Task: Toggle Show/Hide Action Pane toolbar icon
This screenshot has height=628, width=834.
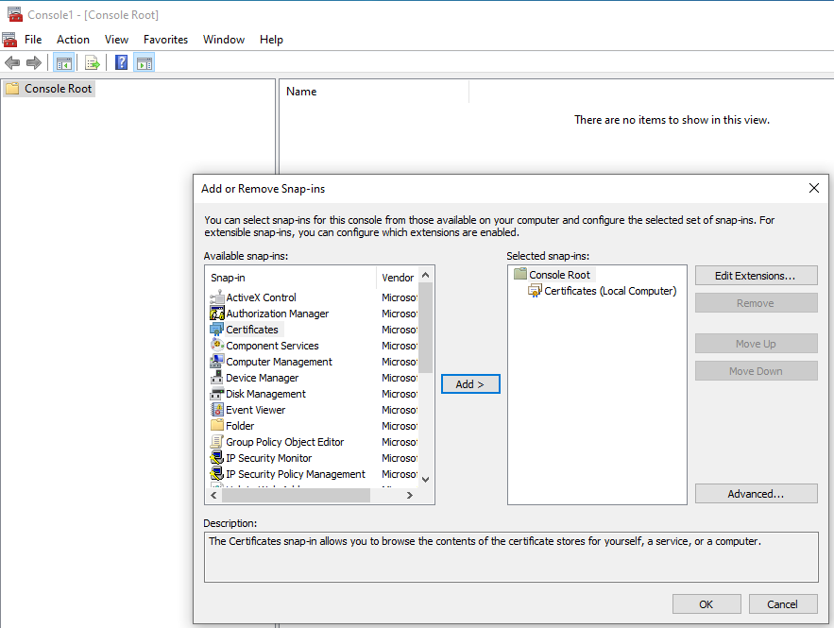Action: tap(145, 63)
